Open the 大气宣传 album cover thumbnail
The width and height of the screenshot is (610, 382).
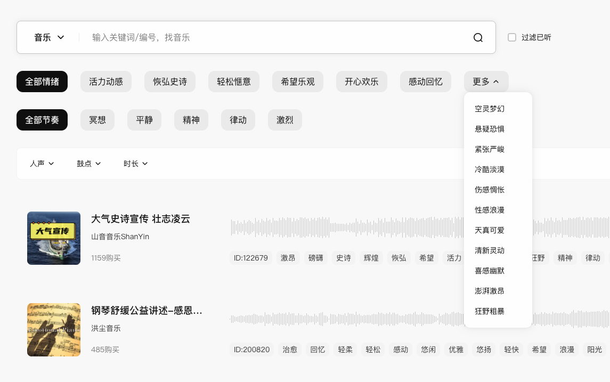point(54,238)
